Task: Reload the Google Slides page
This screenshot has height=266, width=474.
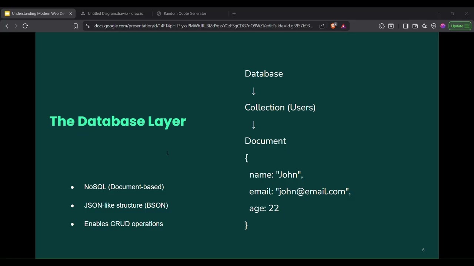Action: tap(25, 26)
